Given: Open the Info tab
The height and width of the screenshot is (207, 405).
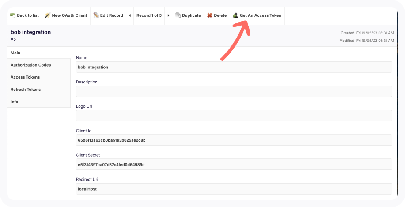Looking at the screenshot, I should click(39, 102).
